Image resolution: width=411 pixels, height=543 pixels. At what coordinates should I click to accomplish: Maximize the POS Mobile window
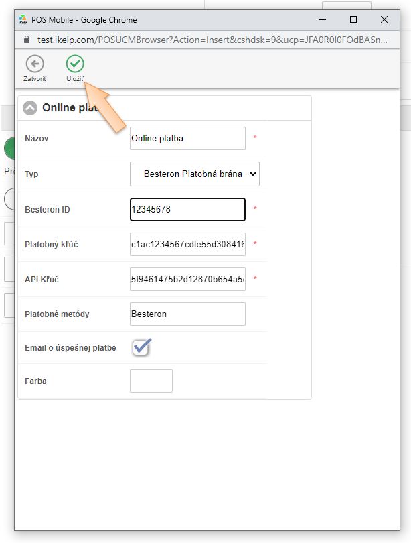pyautogui.click(x=353, y=19)
